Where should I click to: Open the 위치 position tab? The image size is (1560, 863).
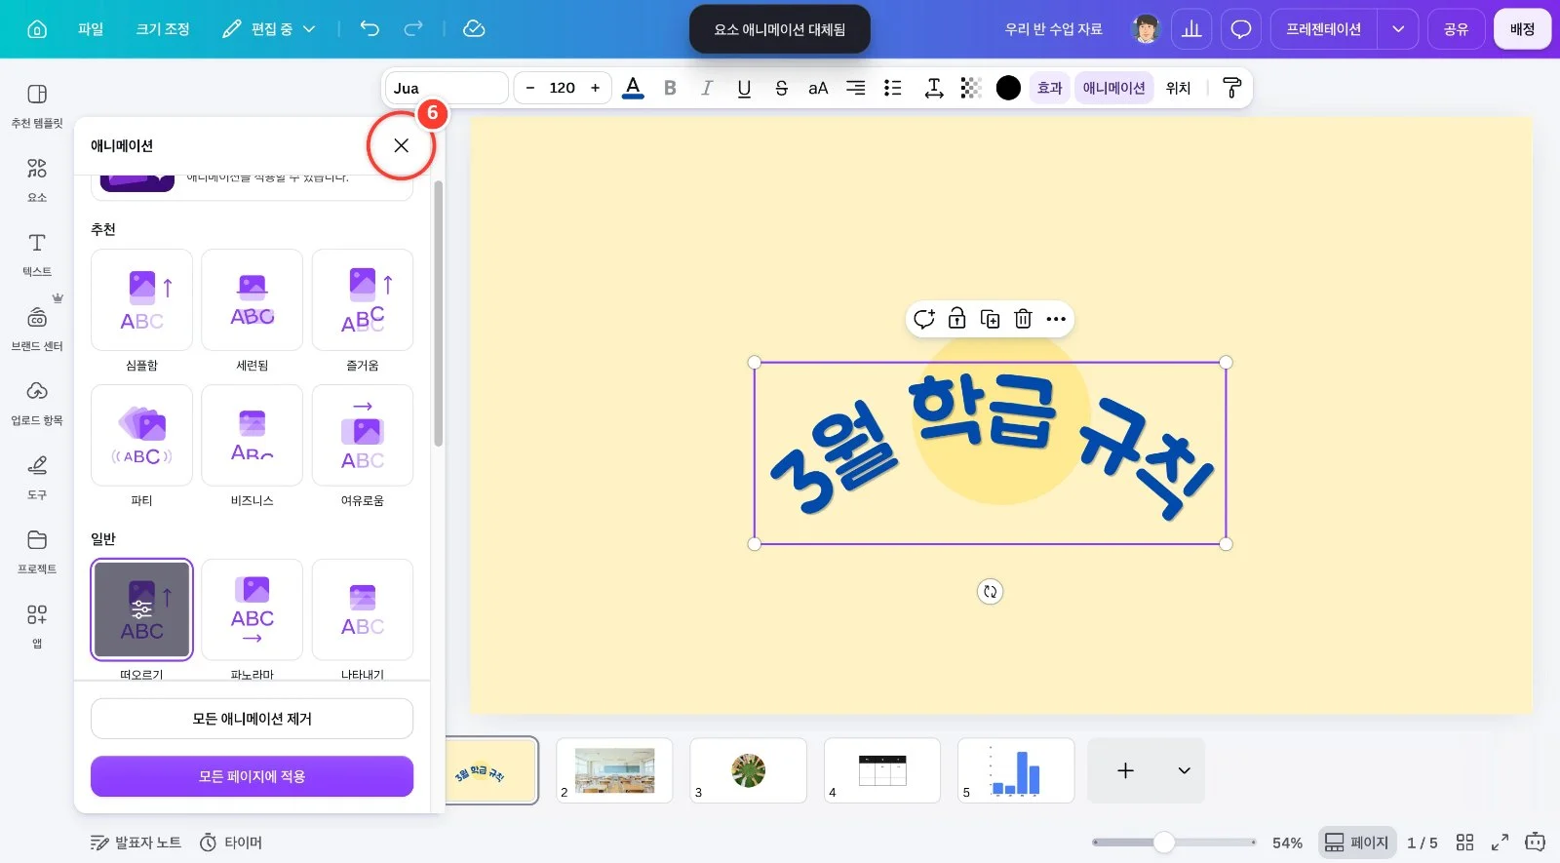coord(1178,88)
